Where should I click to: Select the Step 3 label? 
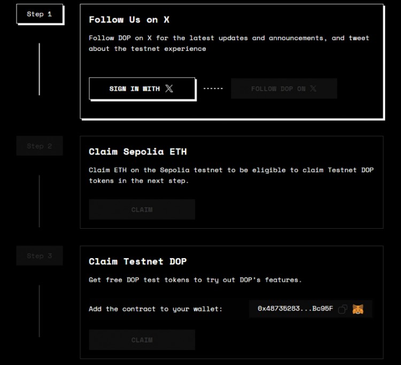click(x=40, y=256)
